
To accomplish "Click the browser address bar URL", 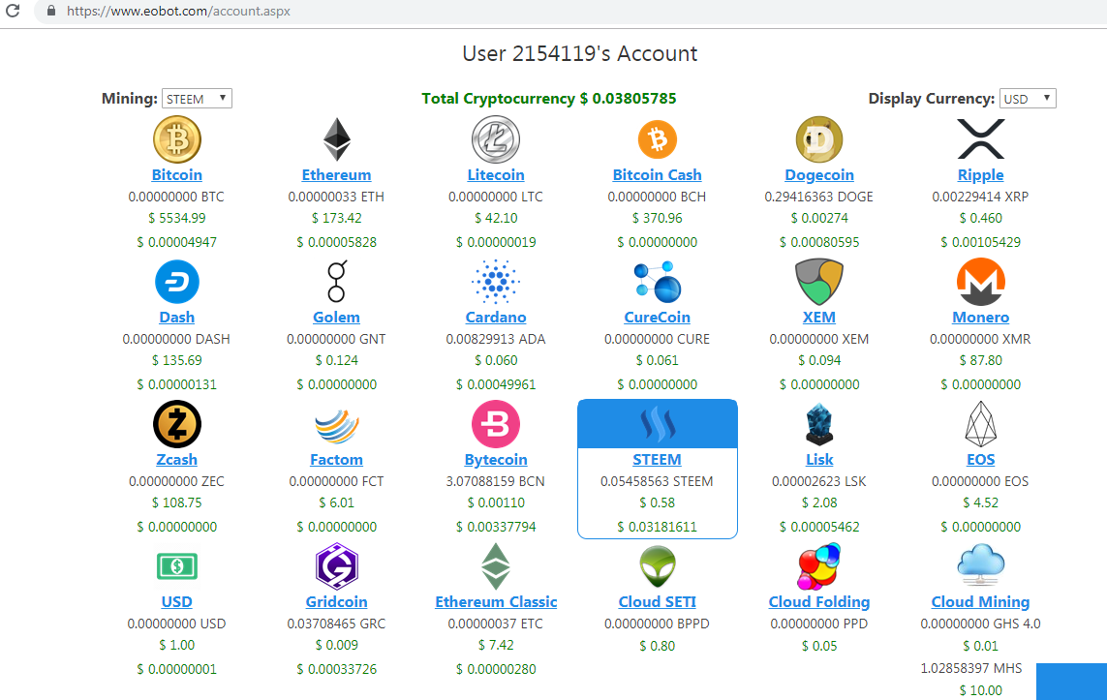I will pos(178,12).
